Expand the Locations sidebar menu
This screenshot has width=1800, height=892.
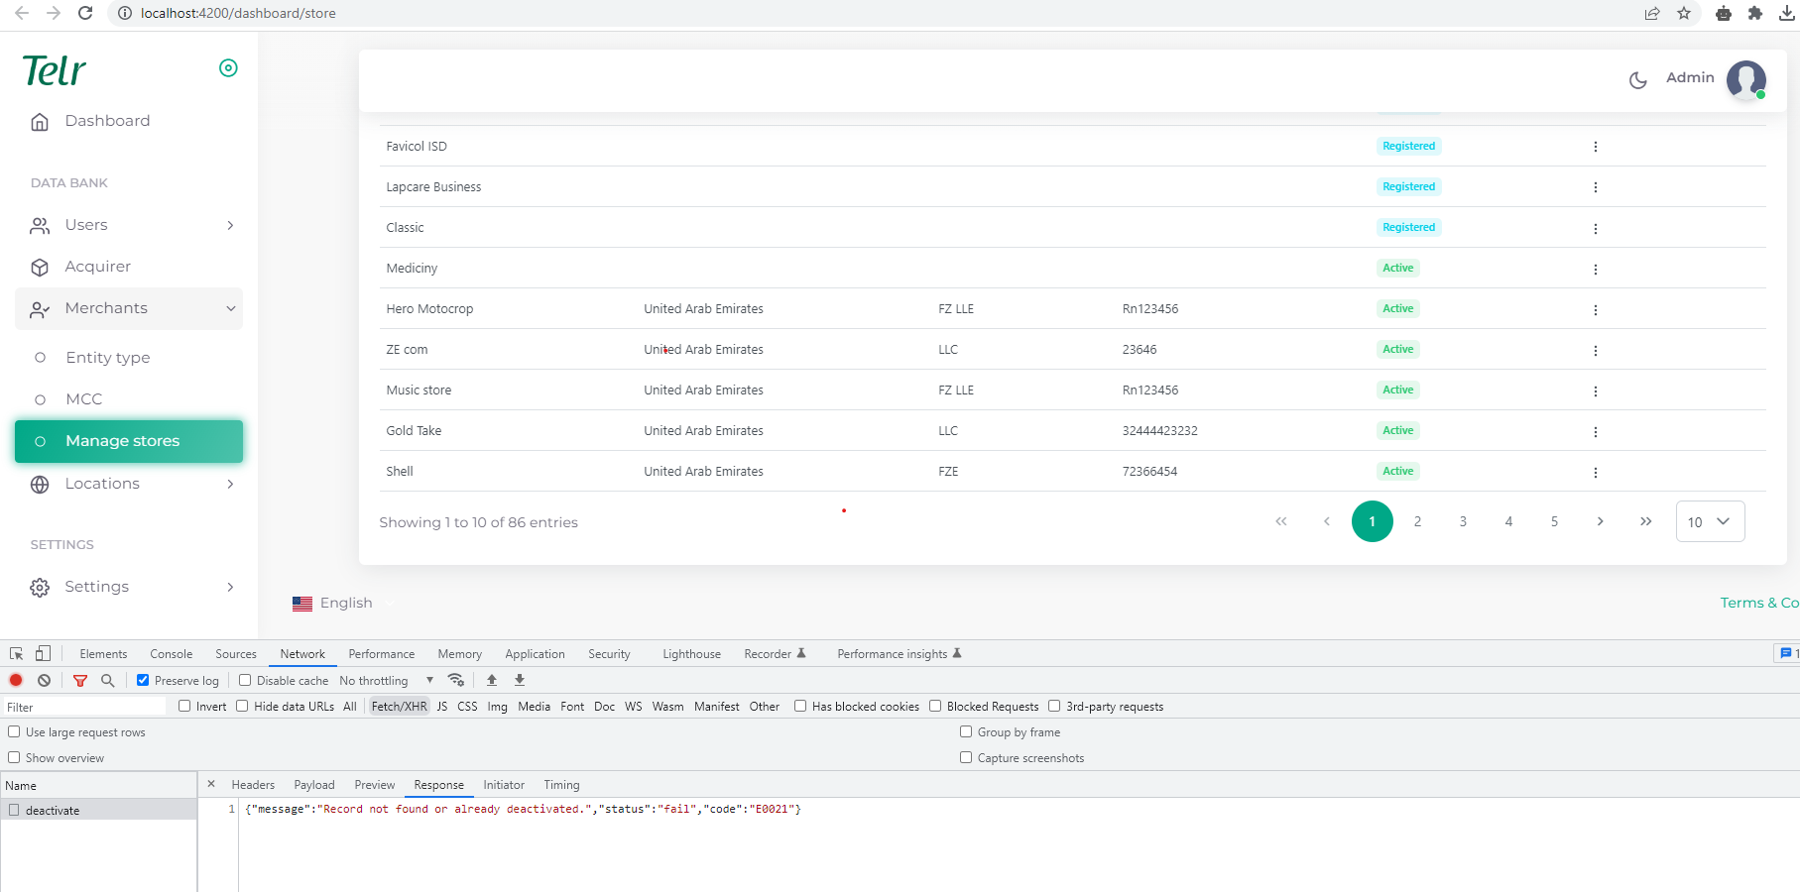(129, 484)
